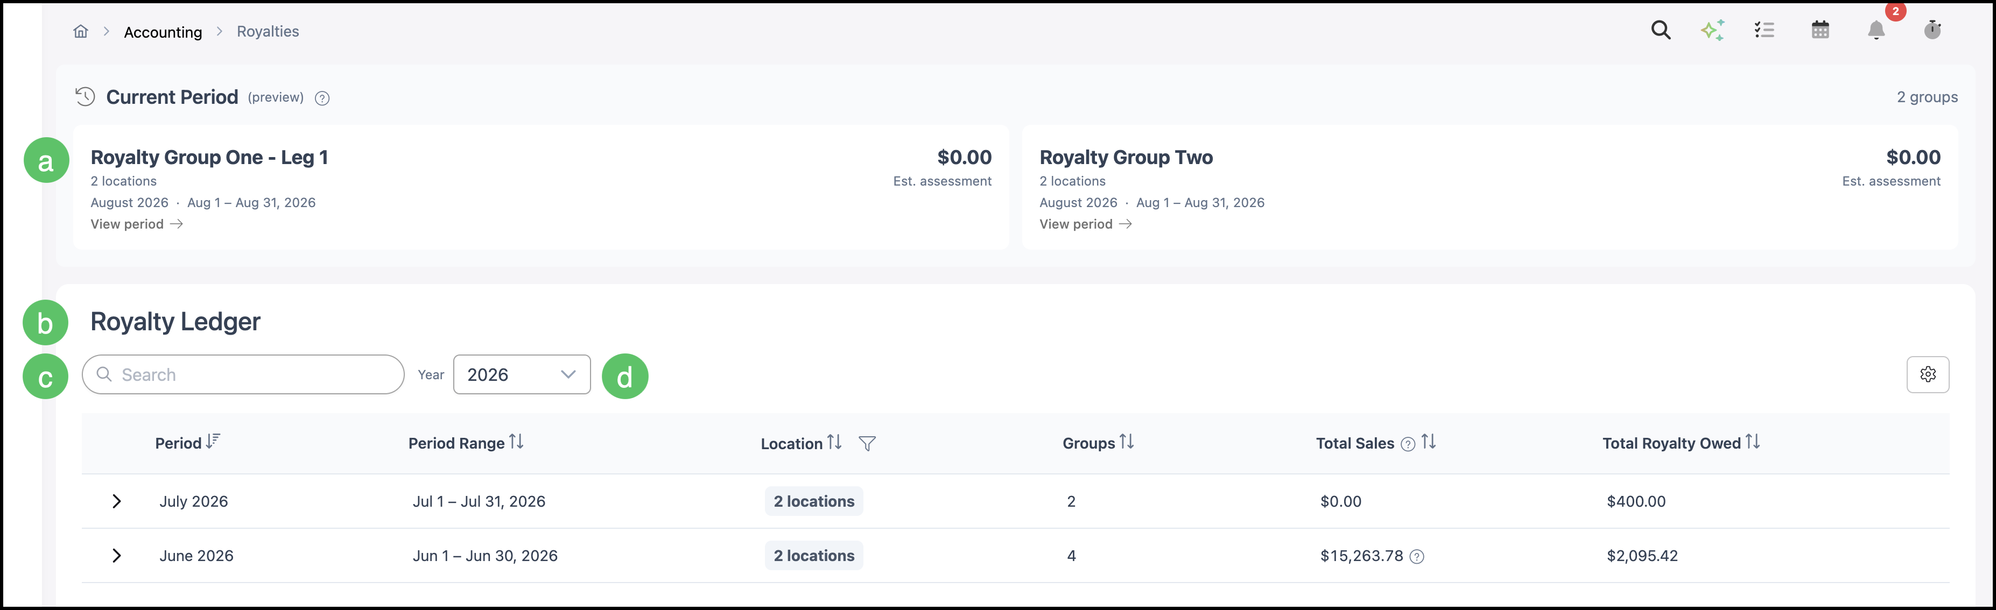Sort by Period Range column
This screenshot has width=1996, height=610.
[x=516, y=442]
